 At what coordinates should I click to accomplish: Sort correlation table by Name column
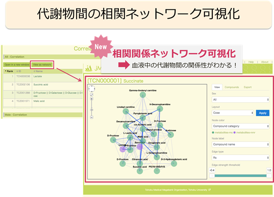point(57,71)
